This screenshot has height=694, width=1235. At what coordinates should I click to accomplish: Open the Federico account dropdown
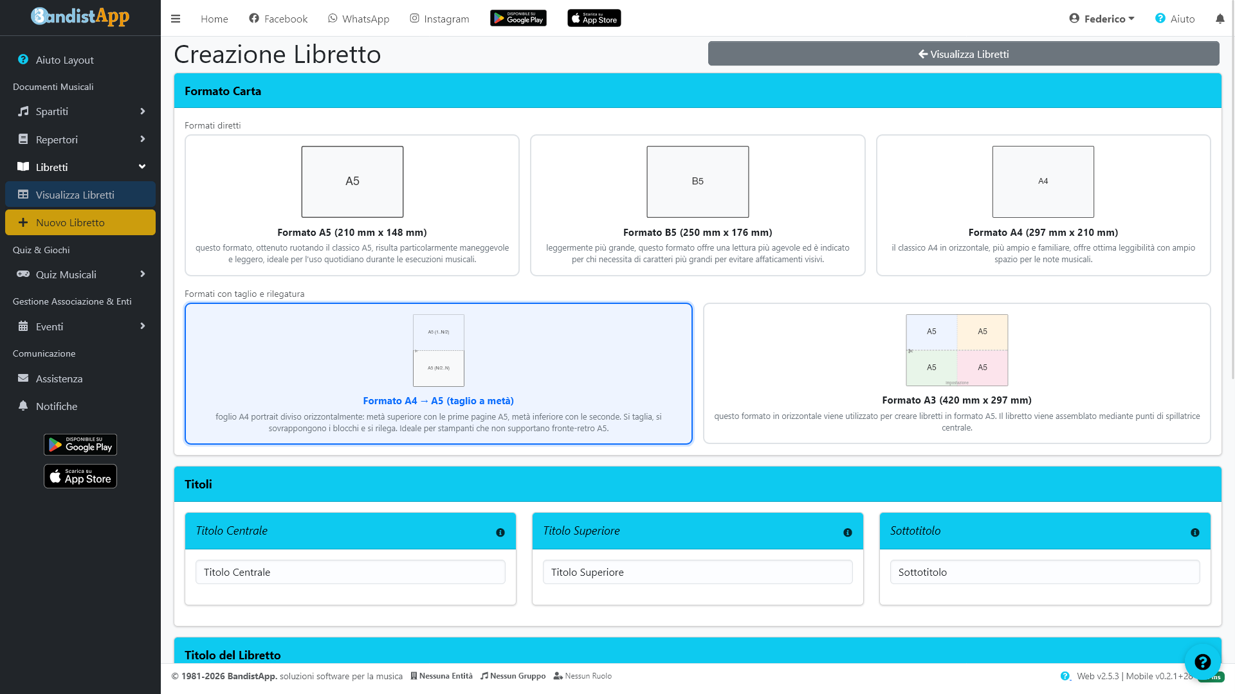click(1101, 19)
